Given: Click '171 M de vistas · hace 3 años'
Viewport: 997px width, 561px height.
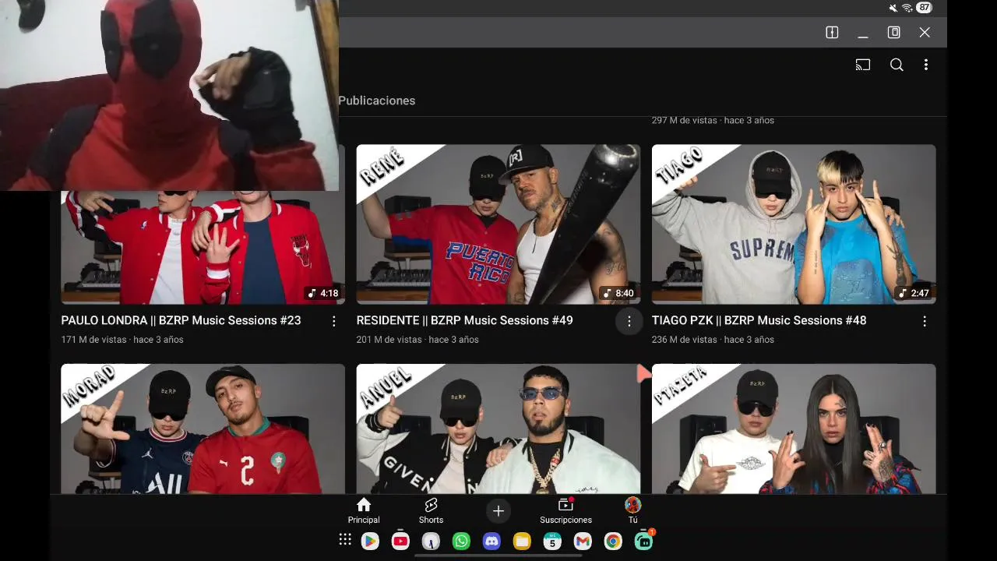Looking at the screenshot, I should tap(122, 340).
